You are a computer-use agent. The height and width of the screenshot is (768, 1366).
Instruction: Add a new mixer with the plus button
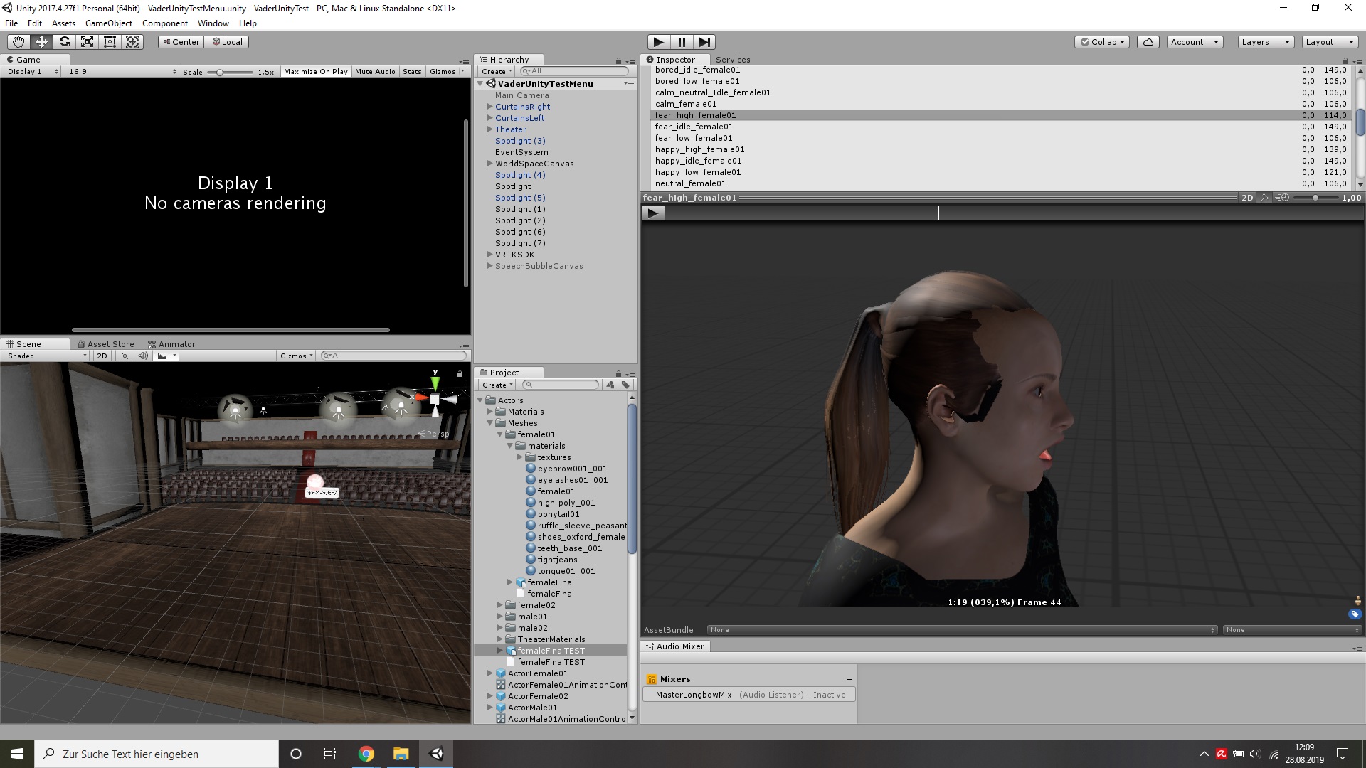pos(849,679)
